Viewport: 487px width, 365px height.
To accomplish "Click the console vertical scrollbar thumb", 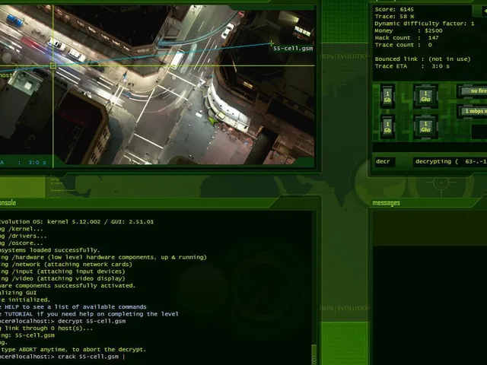I will [314, 354].
